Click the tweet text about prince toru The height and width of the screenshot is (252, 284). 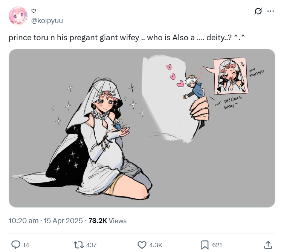127,38
